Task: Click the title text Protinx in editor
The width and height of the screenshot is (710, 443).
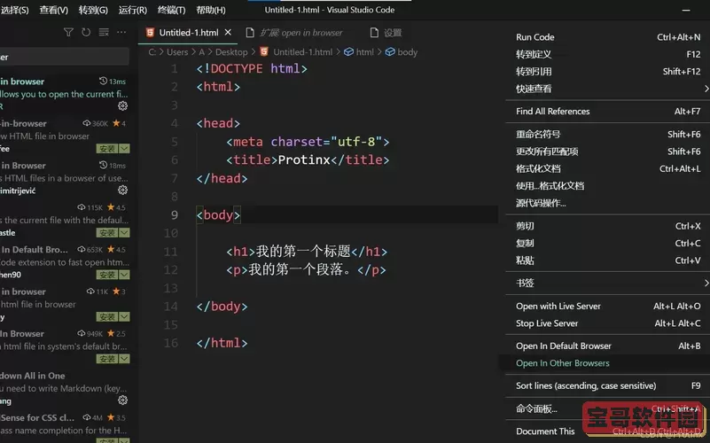Action: point(304,159)
